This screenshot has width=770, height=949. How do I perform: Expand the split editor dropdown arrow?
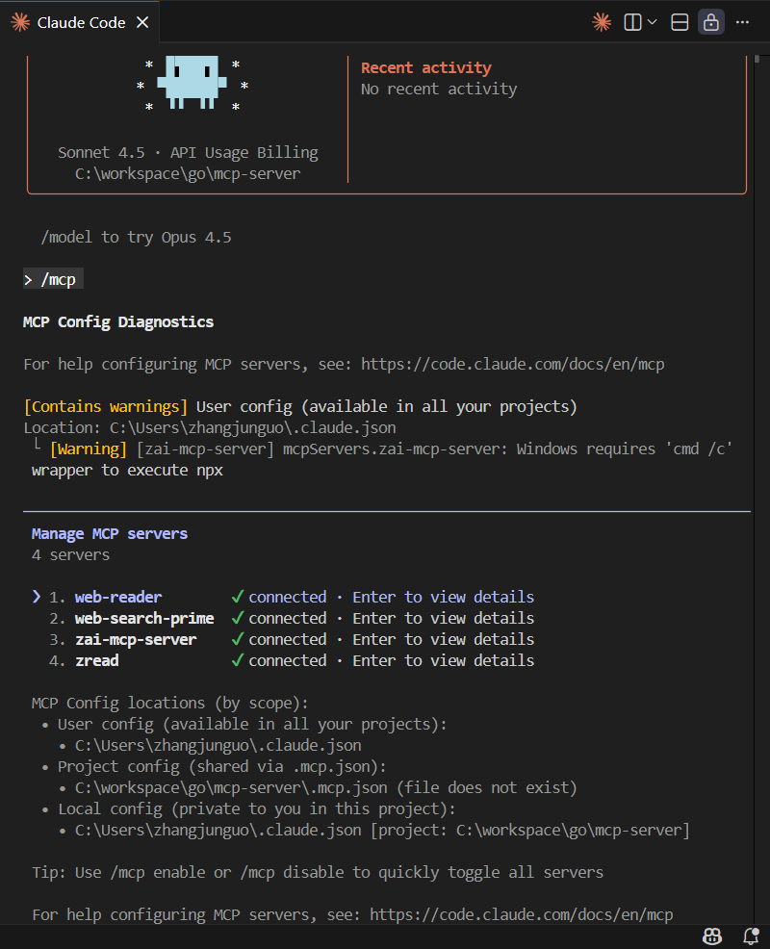click(652, 22)
